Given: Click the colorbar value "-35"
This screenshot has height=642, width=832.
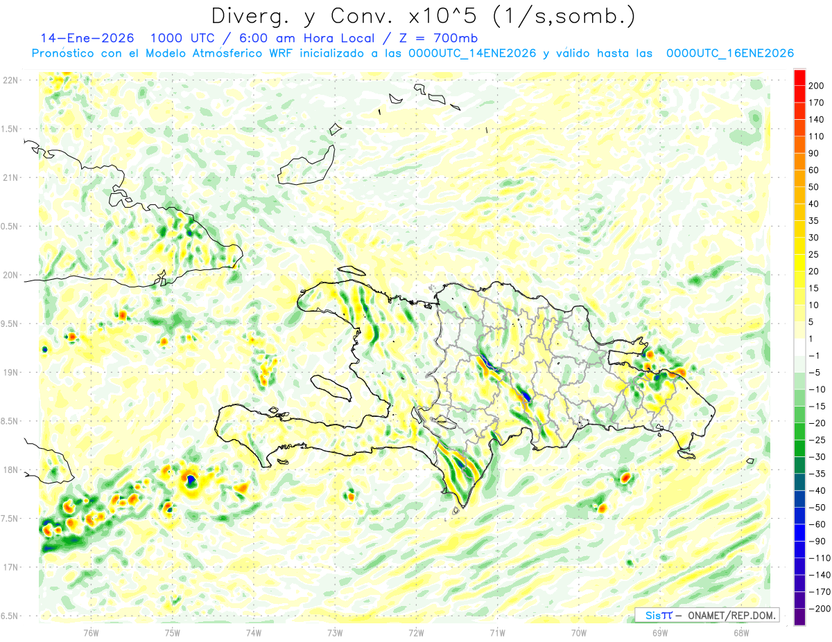Looking at the screenshot, I should tap(816, 474).
